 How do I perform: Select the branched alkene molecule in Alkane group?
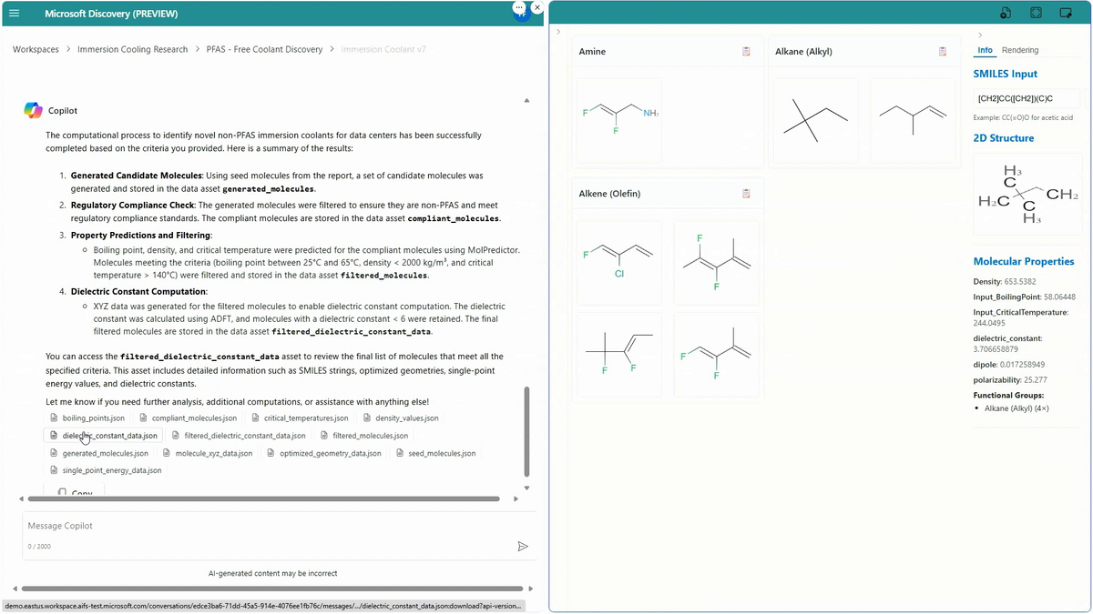pos(913,120)
